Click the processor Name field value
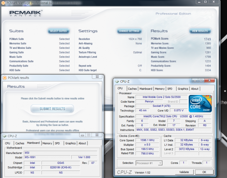This screenshot has height=178, width=227. [162, 97]
